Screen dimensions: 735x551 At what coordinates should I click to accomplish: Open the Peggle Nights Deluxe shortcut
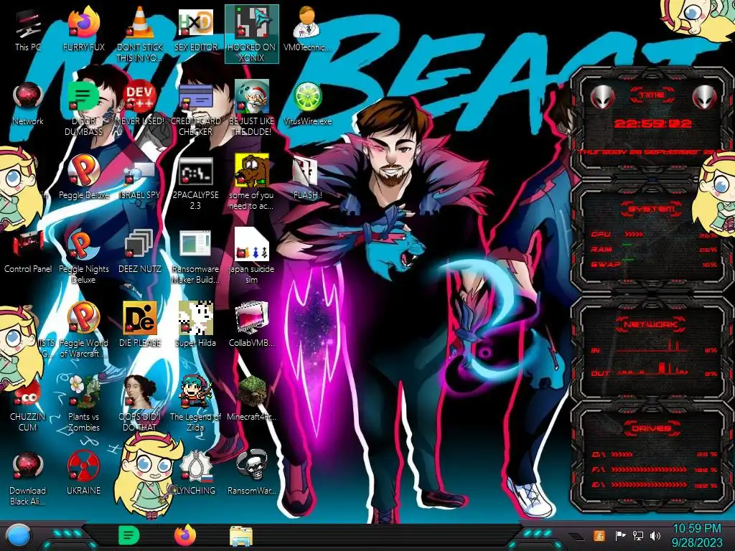[x=83, y=257]
